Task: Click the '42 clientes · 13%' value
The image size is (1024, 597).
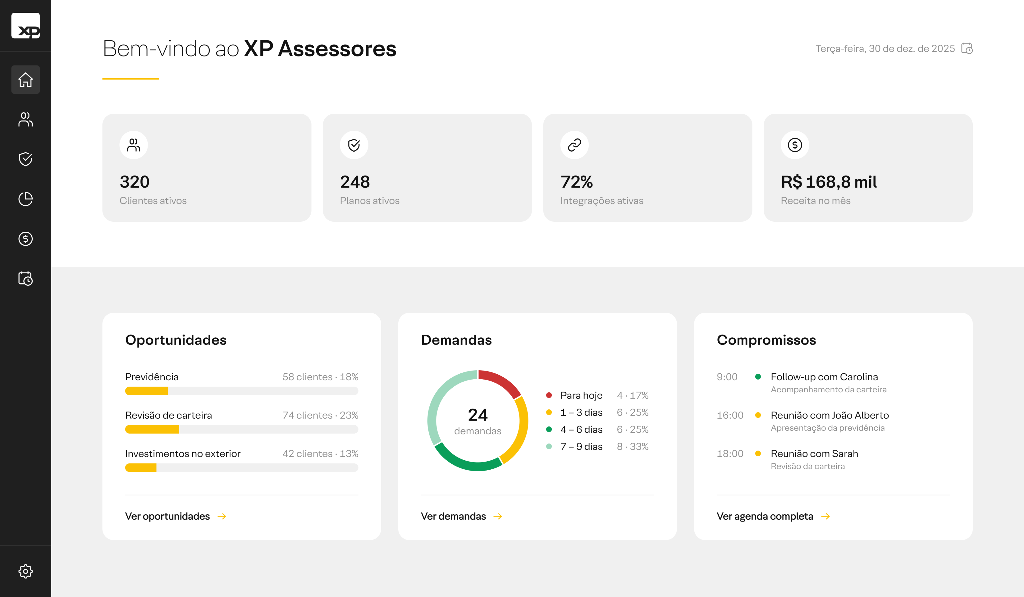Action: (x=320, y=453)
